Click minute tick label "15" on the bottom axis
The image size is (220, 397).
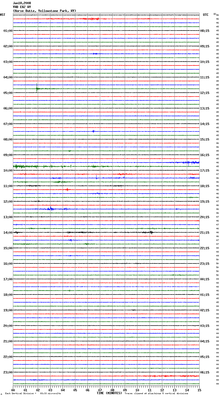pyautogui.click(x=199, y=390)
